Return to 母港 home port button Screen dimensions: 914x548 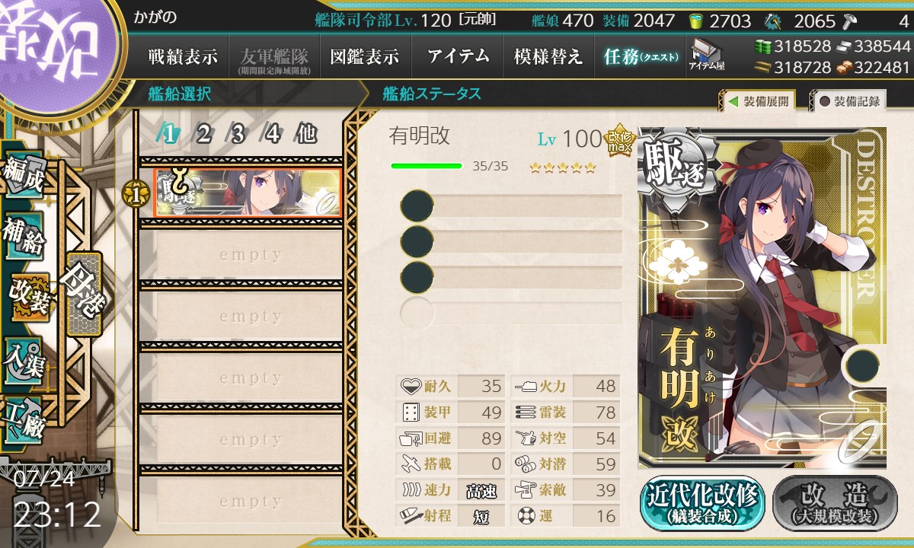[x=83, y=295]
